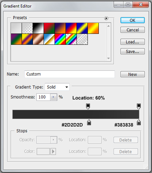Choose the rainbow Spectrum gradient preset

pos(60,39)
